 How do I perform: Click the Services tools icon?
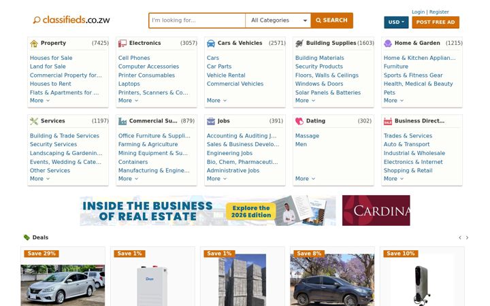coord(34,121)
